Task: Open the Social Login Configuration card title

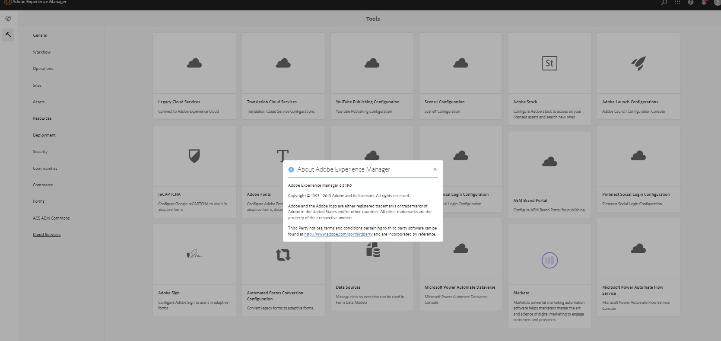Action: pos(466,194)
